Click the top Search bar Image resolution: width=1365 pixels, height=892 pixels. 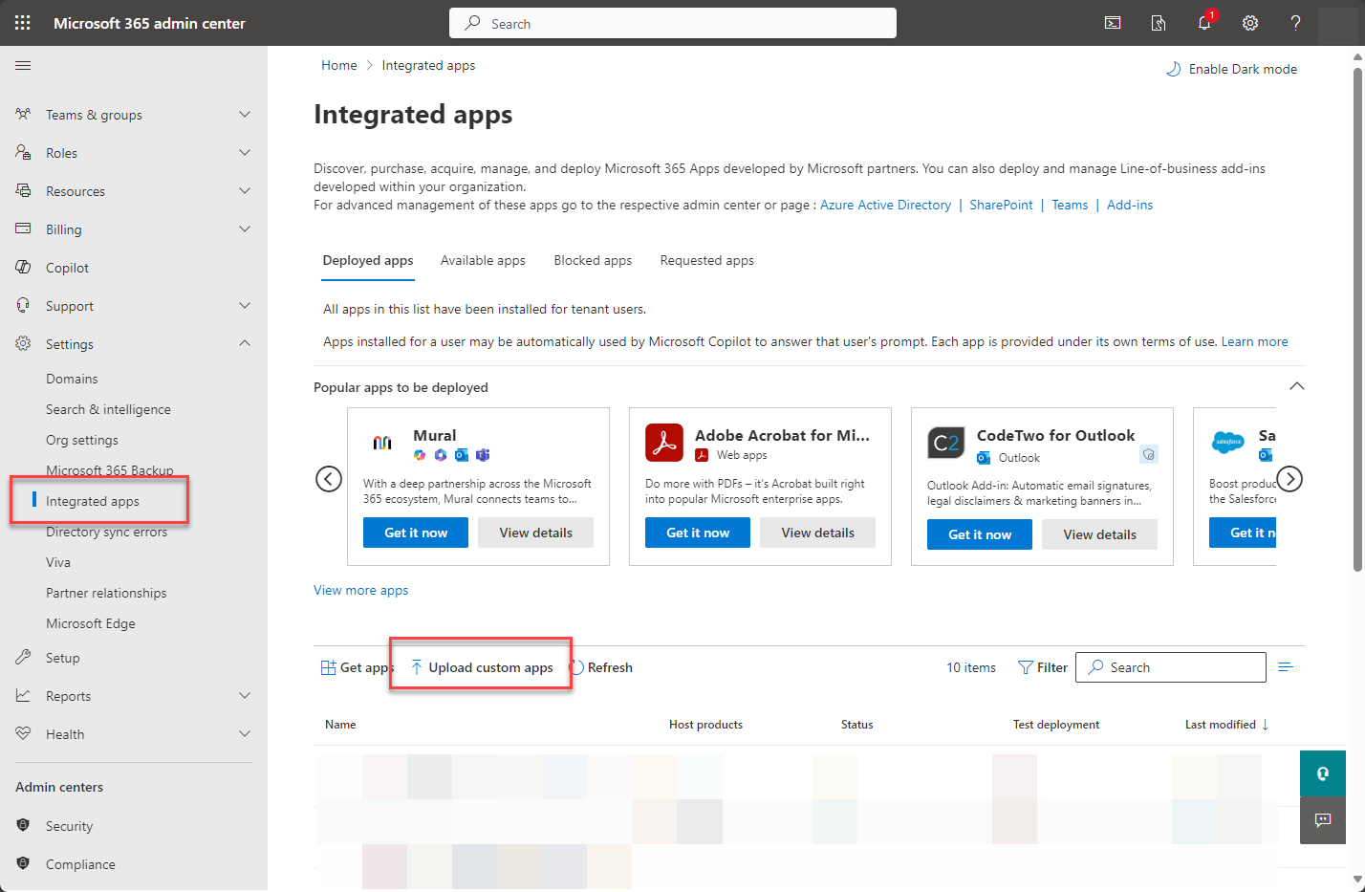pyautogui.click(x=673, y=23)
